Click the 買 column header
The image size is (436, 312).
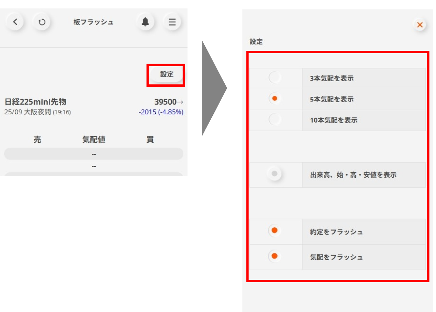(x=150, y=140)
